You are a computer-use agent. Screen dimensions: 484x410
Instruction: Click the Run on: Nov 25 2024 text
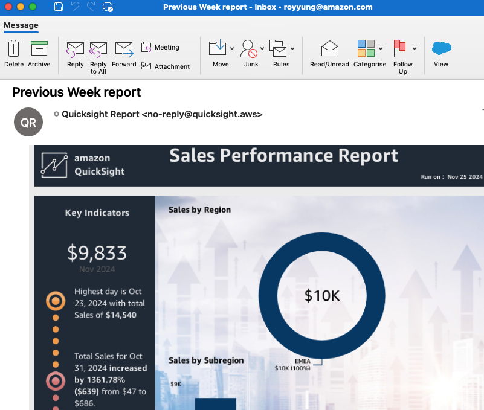pos(451,177)
